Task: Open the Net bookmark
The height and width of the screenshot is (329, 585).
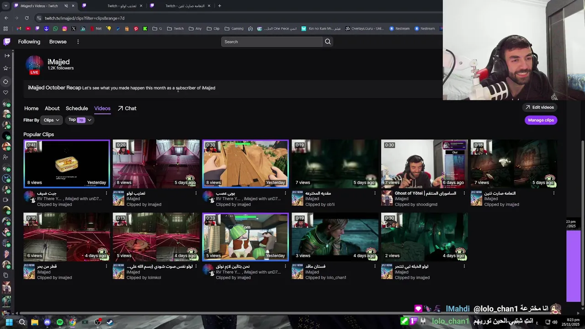Action: click(x=96, y=28)
